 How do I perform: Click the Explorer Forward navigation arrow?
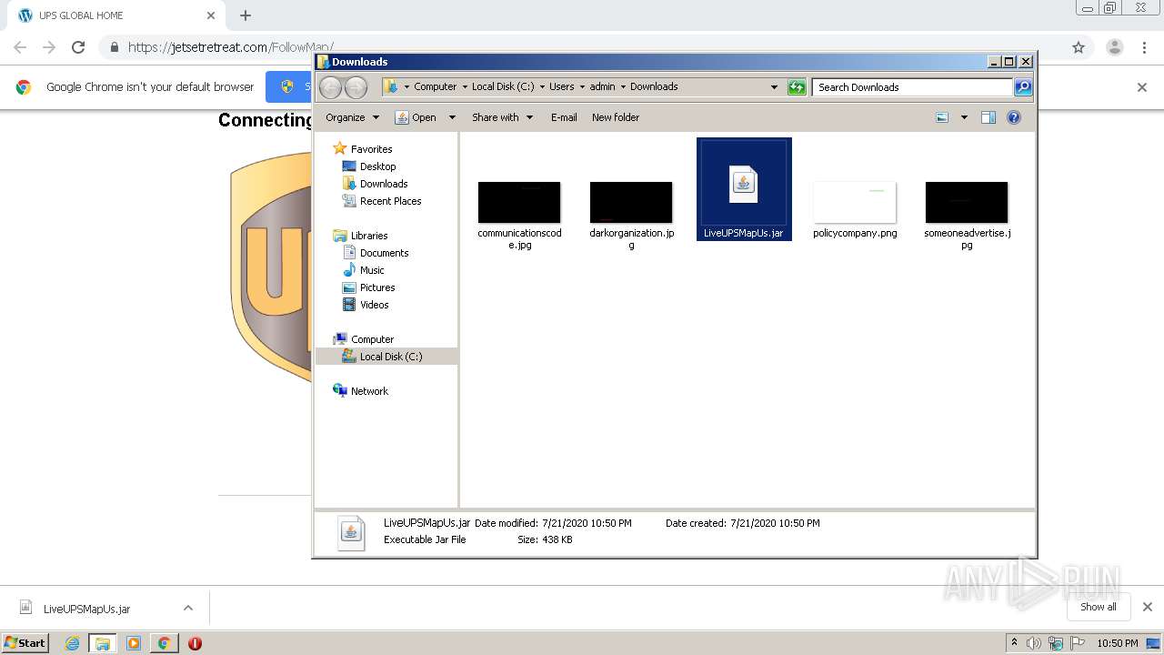tap(356, 87)
